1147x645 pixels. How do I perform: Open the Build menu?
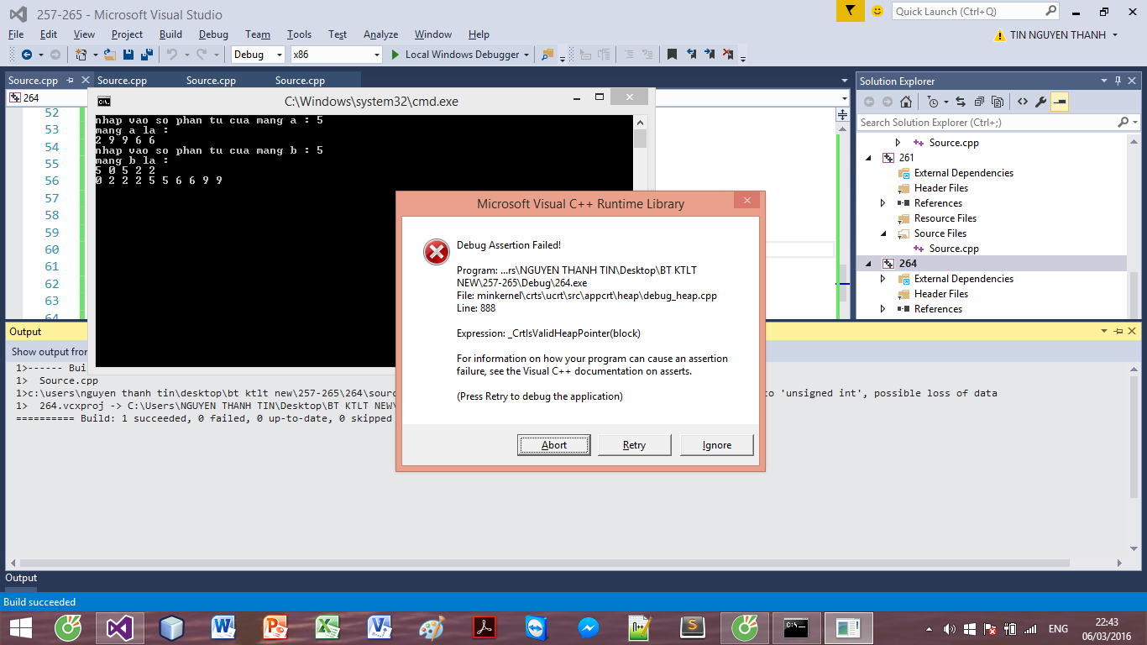[170, 34]
